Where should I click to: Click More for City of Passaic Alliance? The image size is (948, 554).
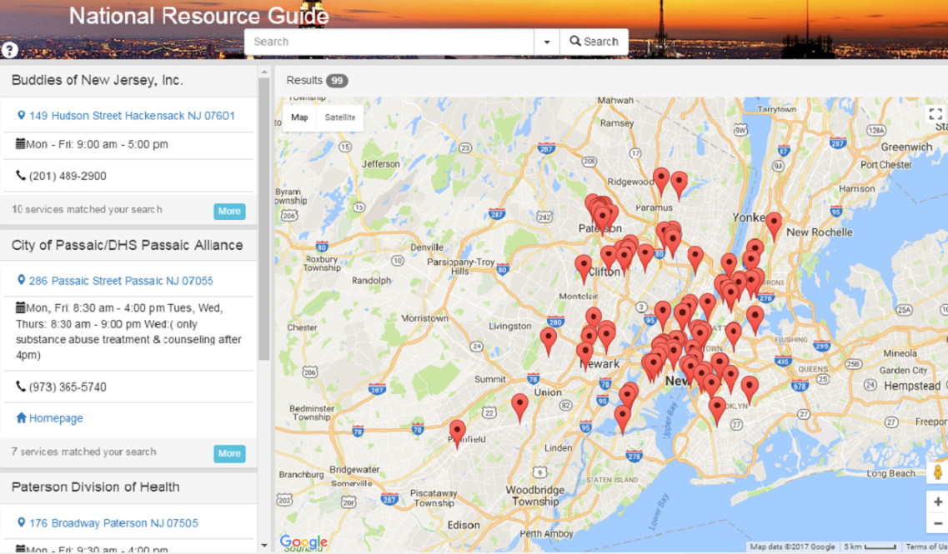(x=229, y=454)
